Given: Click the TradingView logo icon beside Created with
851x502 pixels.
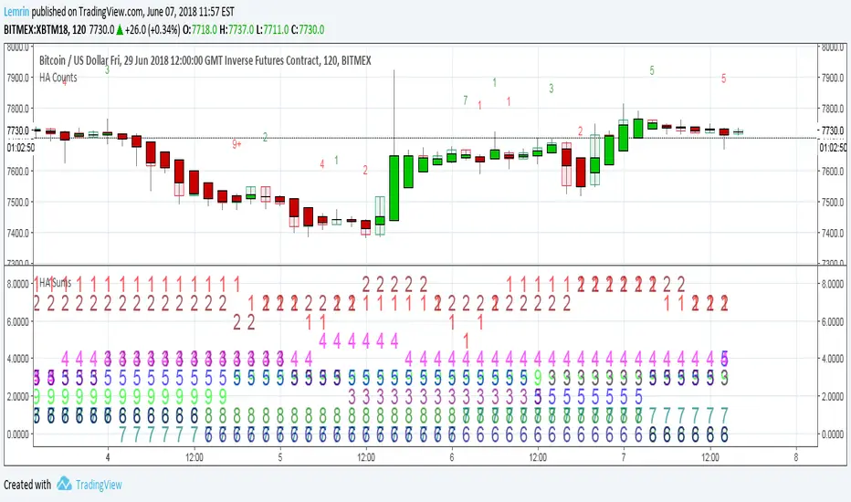Looking at the screenshot, I should (64, 484).
